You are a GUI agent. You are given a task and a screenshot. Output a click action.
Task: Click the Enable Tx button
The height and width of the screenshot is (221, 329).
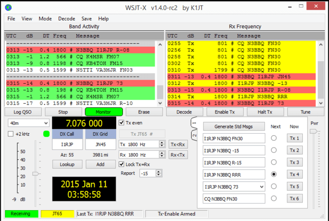225,112
